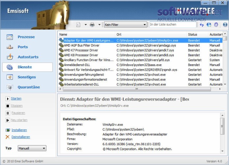
Task: Click gear icon of Ancilliary Function Driver row
Action: pyautogui.click(x=61, y=60)
